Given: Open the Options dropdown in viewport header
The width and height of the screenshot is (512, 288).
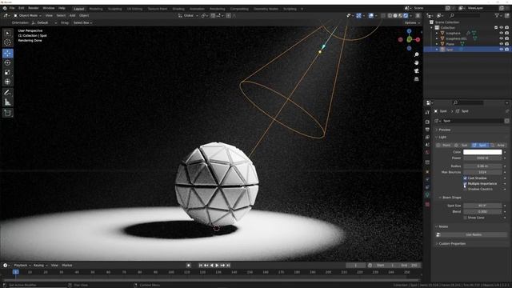Looking at the screenshot, I should (412, 23).
